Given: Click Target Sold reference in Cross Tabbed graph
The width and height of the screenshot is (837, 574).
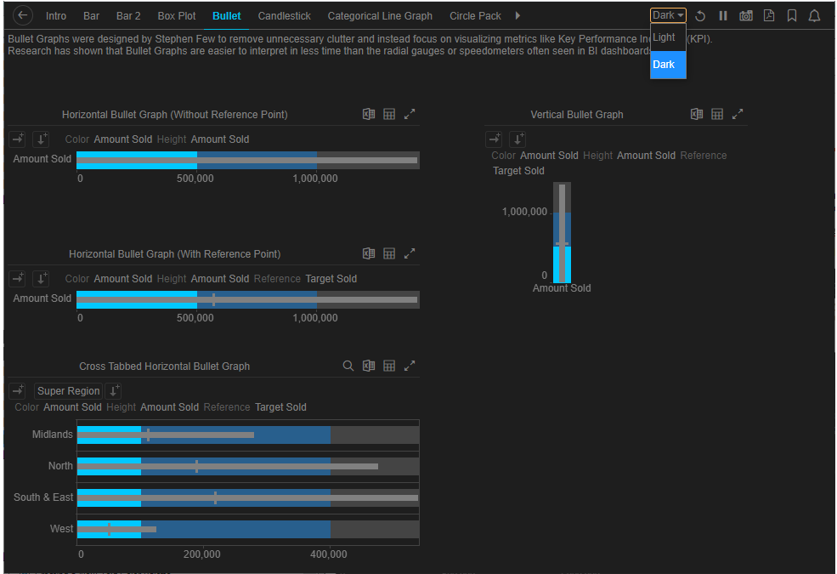Looking at the screenshot, I should tap(280, 407).
